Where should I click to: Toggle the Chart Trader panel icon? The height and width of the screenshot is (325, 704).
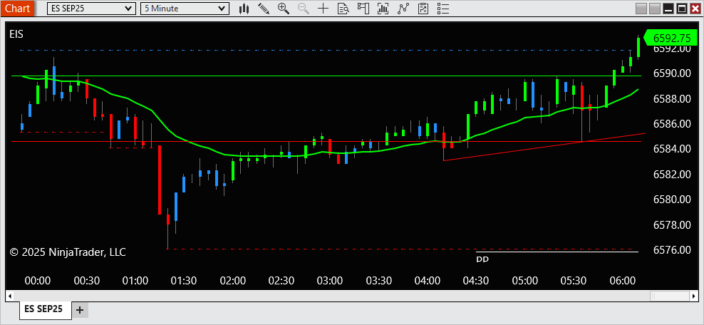coord(363,8)
